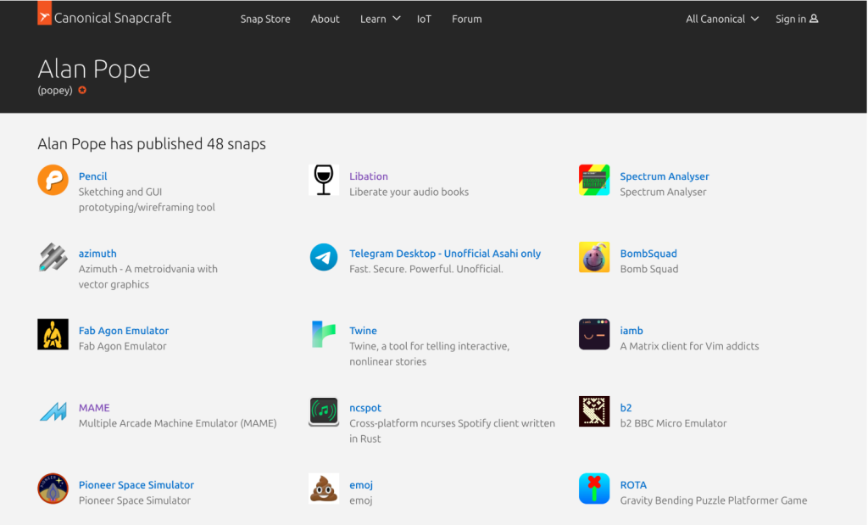
Task: Open the azimuth title link
Action: coord(97,253)
